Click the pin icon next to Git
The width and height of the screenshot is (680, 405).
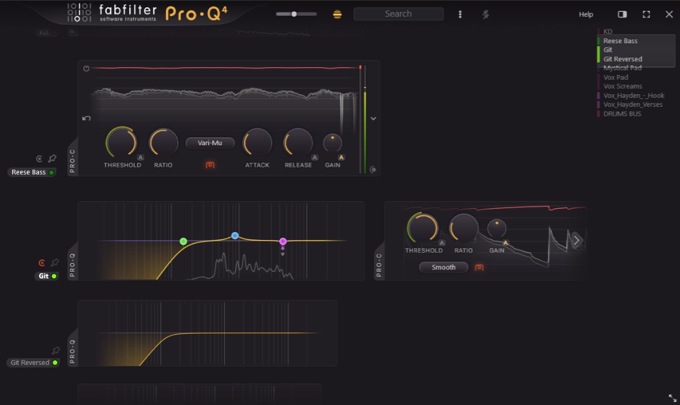pyautogui.click(x=55, y=263)
